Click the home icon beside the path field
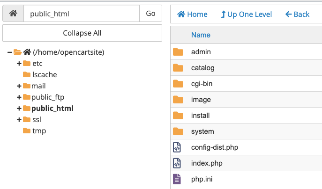The image size is (322, 189). (x=13, y=14)
